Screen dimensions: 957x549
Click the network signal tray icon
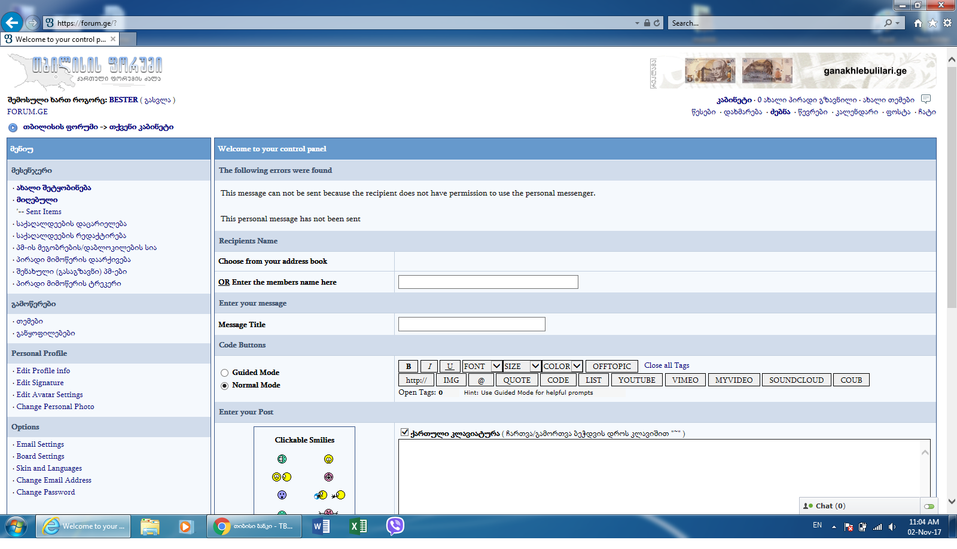877,527
